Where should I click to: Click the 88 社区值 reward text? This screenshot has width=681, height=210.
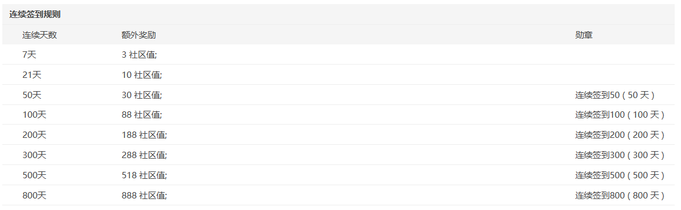tap(142, 115)
